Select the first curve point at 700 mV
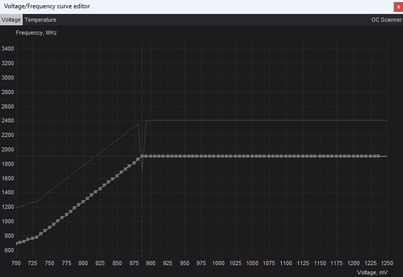Screen dimensions: 403x277 tap(16, 243)
